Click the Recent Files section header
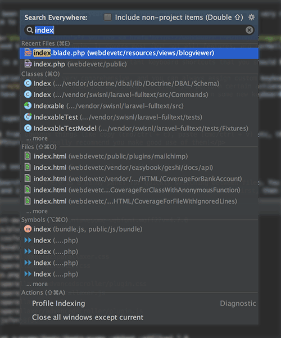Screen dimensions: 281x338 [46, 43]
